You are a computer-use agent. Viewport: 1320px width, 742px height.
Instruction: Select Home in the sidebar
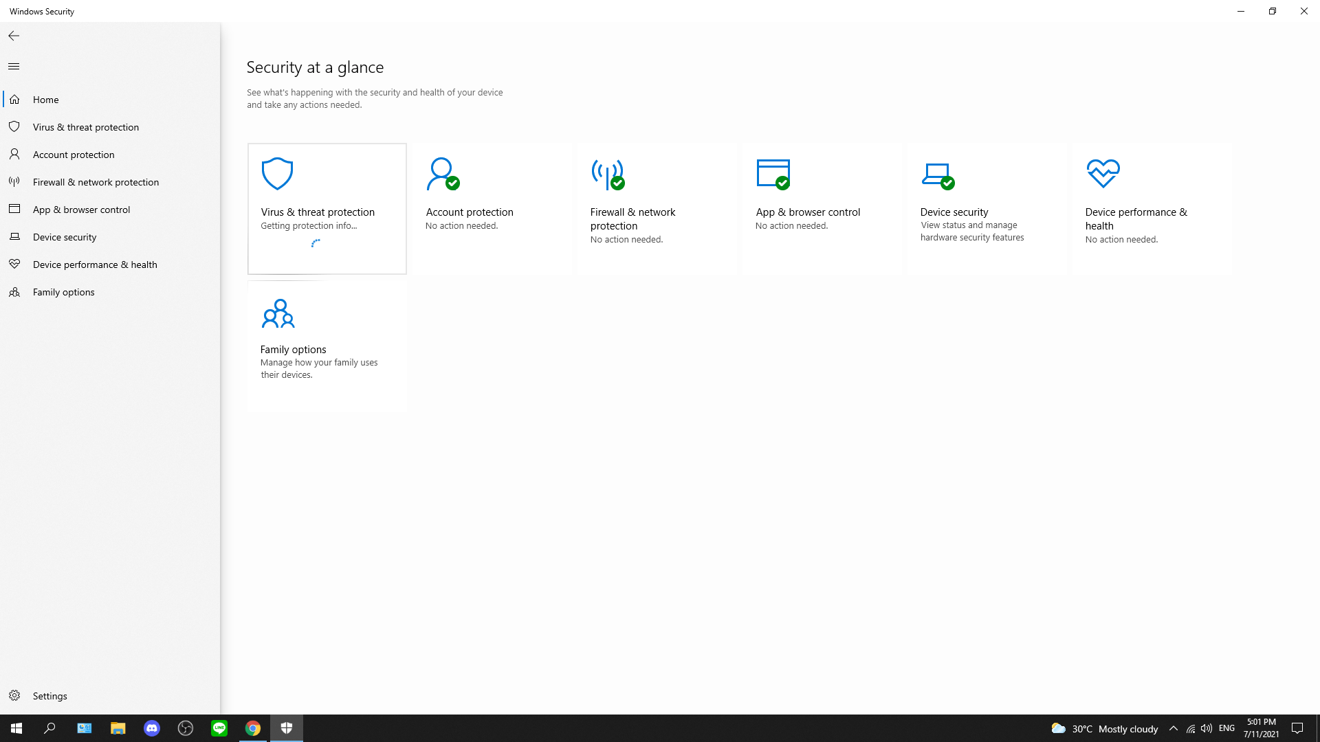pos(46,100)
